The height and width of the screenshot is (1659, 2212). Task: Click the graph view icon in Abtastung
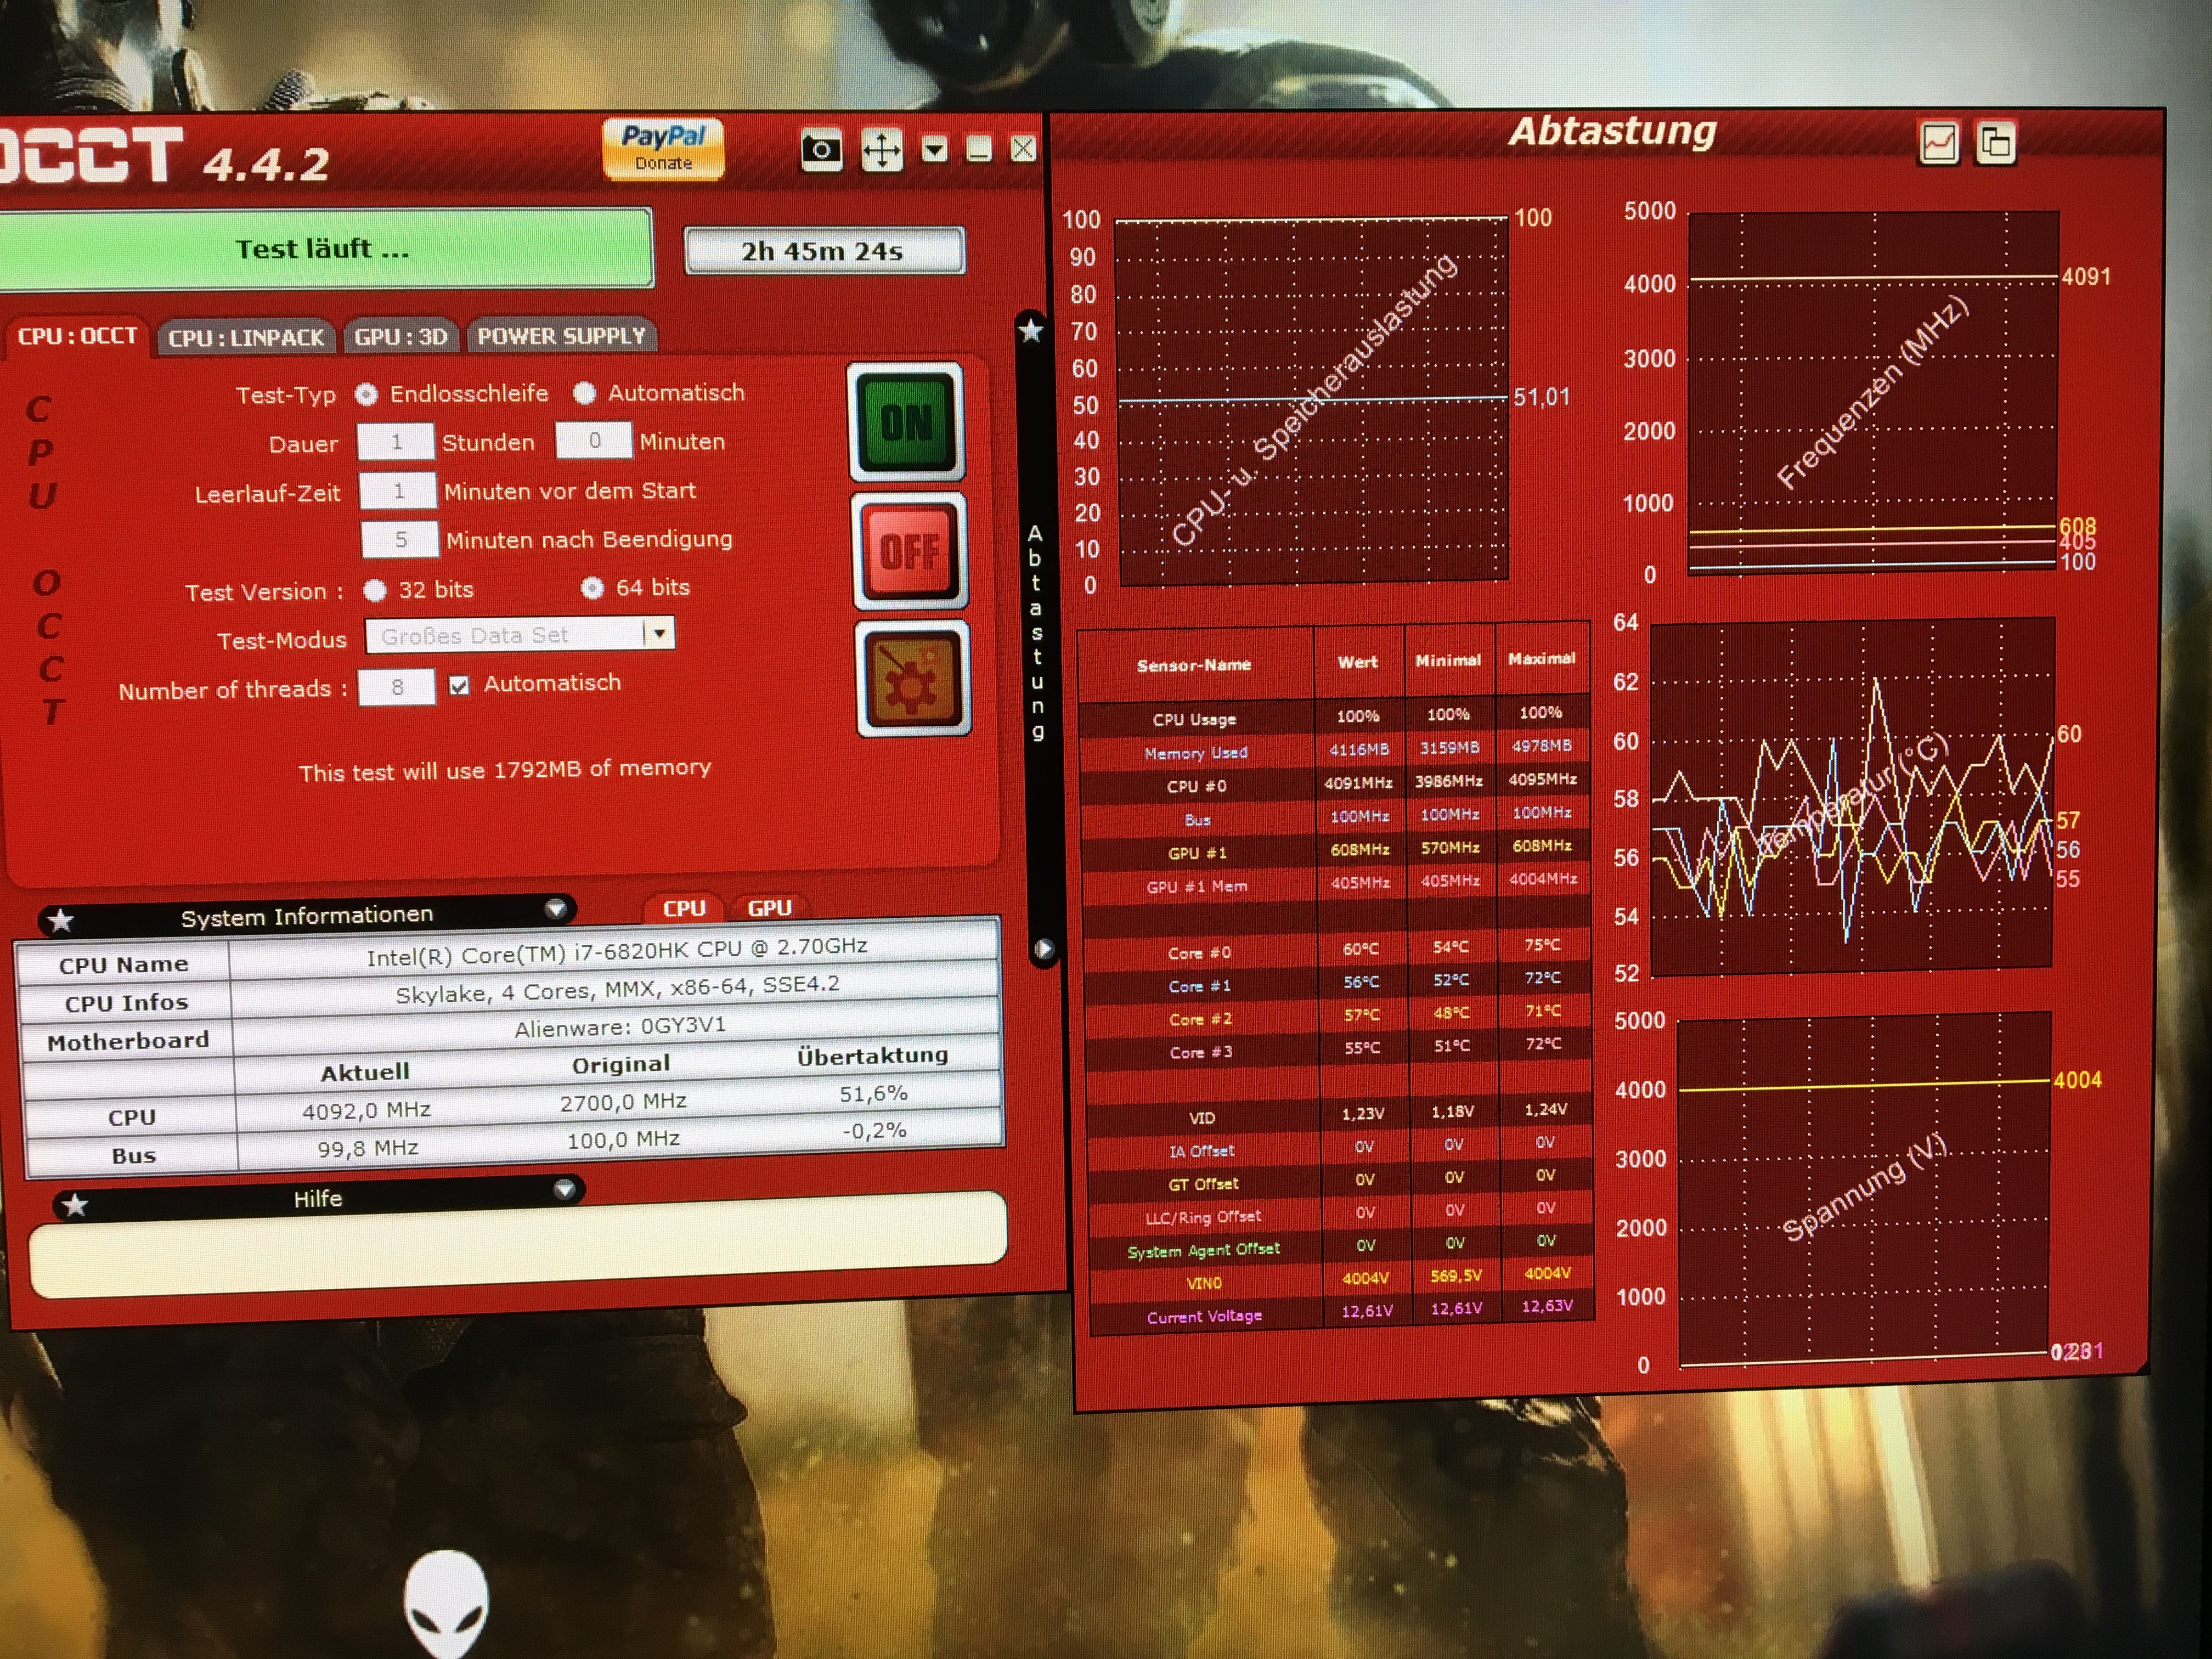1939,143
